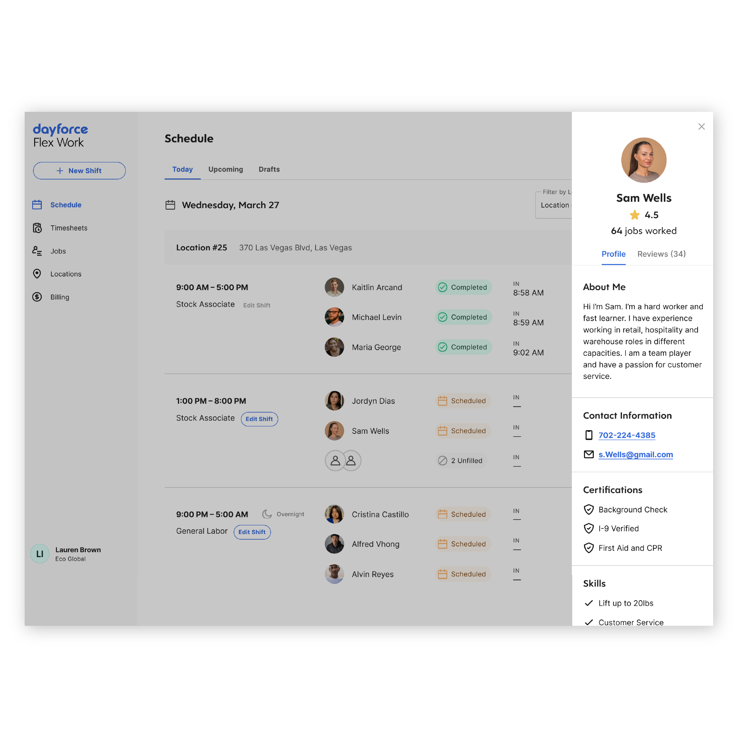Click the dayforce Flex Work logo

point(60,135)
